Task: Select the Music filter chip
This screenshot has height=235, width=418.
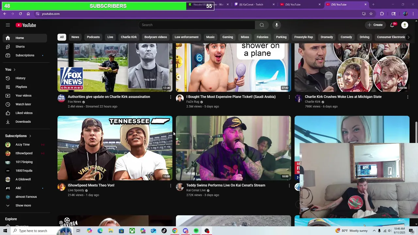Action: tap(210, 37)
